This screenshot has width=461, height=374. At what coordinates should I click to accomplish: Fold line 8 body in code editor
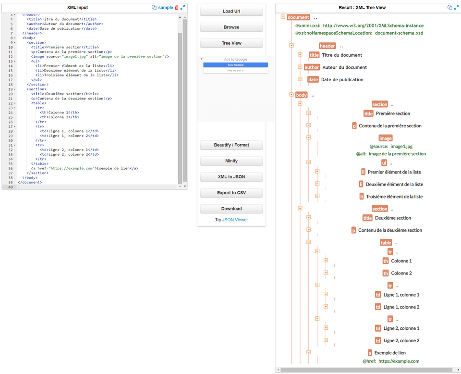tap(15, 38)
